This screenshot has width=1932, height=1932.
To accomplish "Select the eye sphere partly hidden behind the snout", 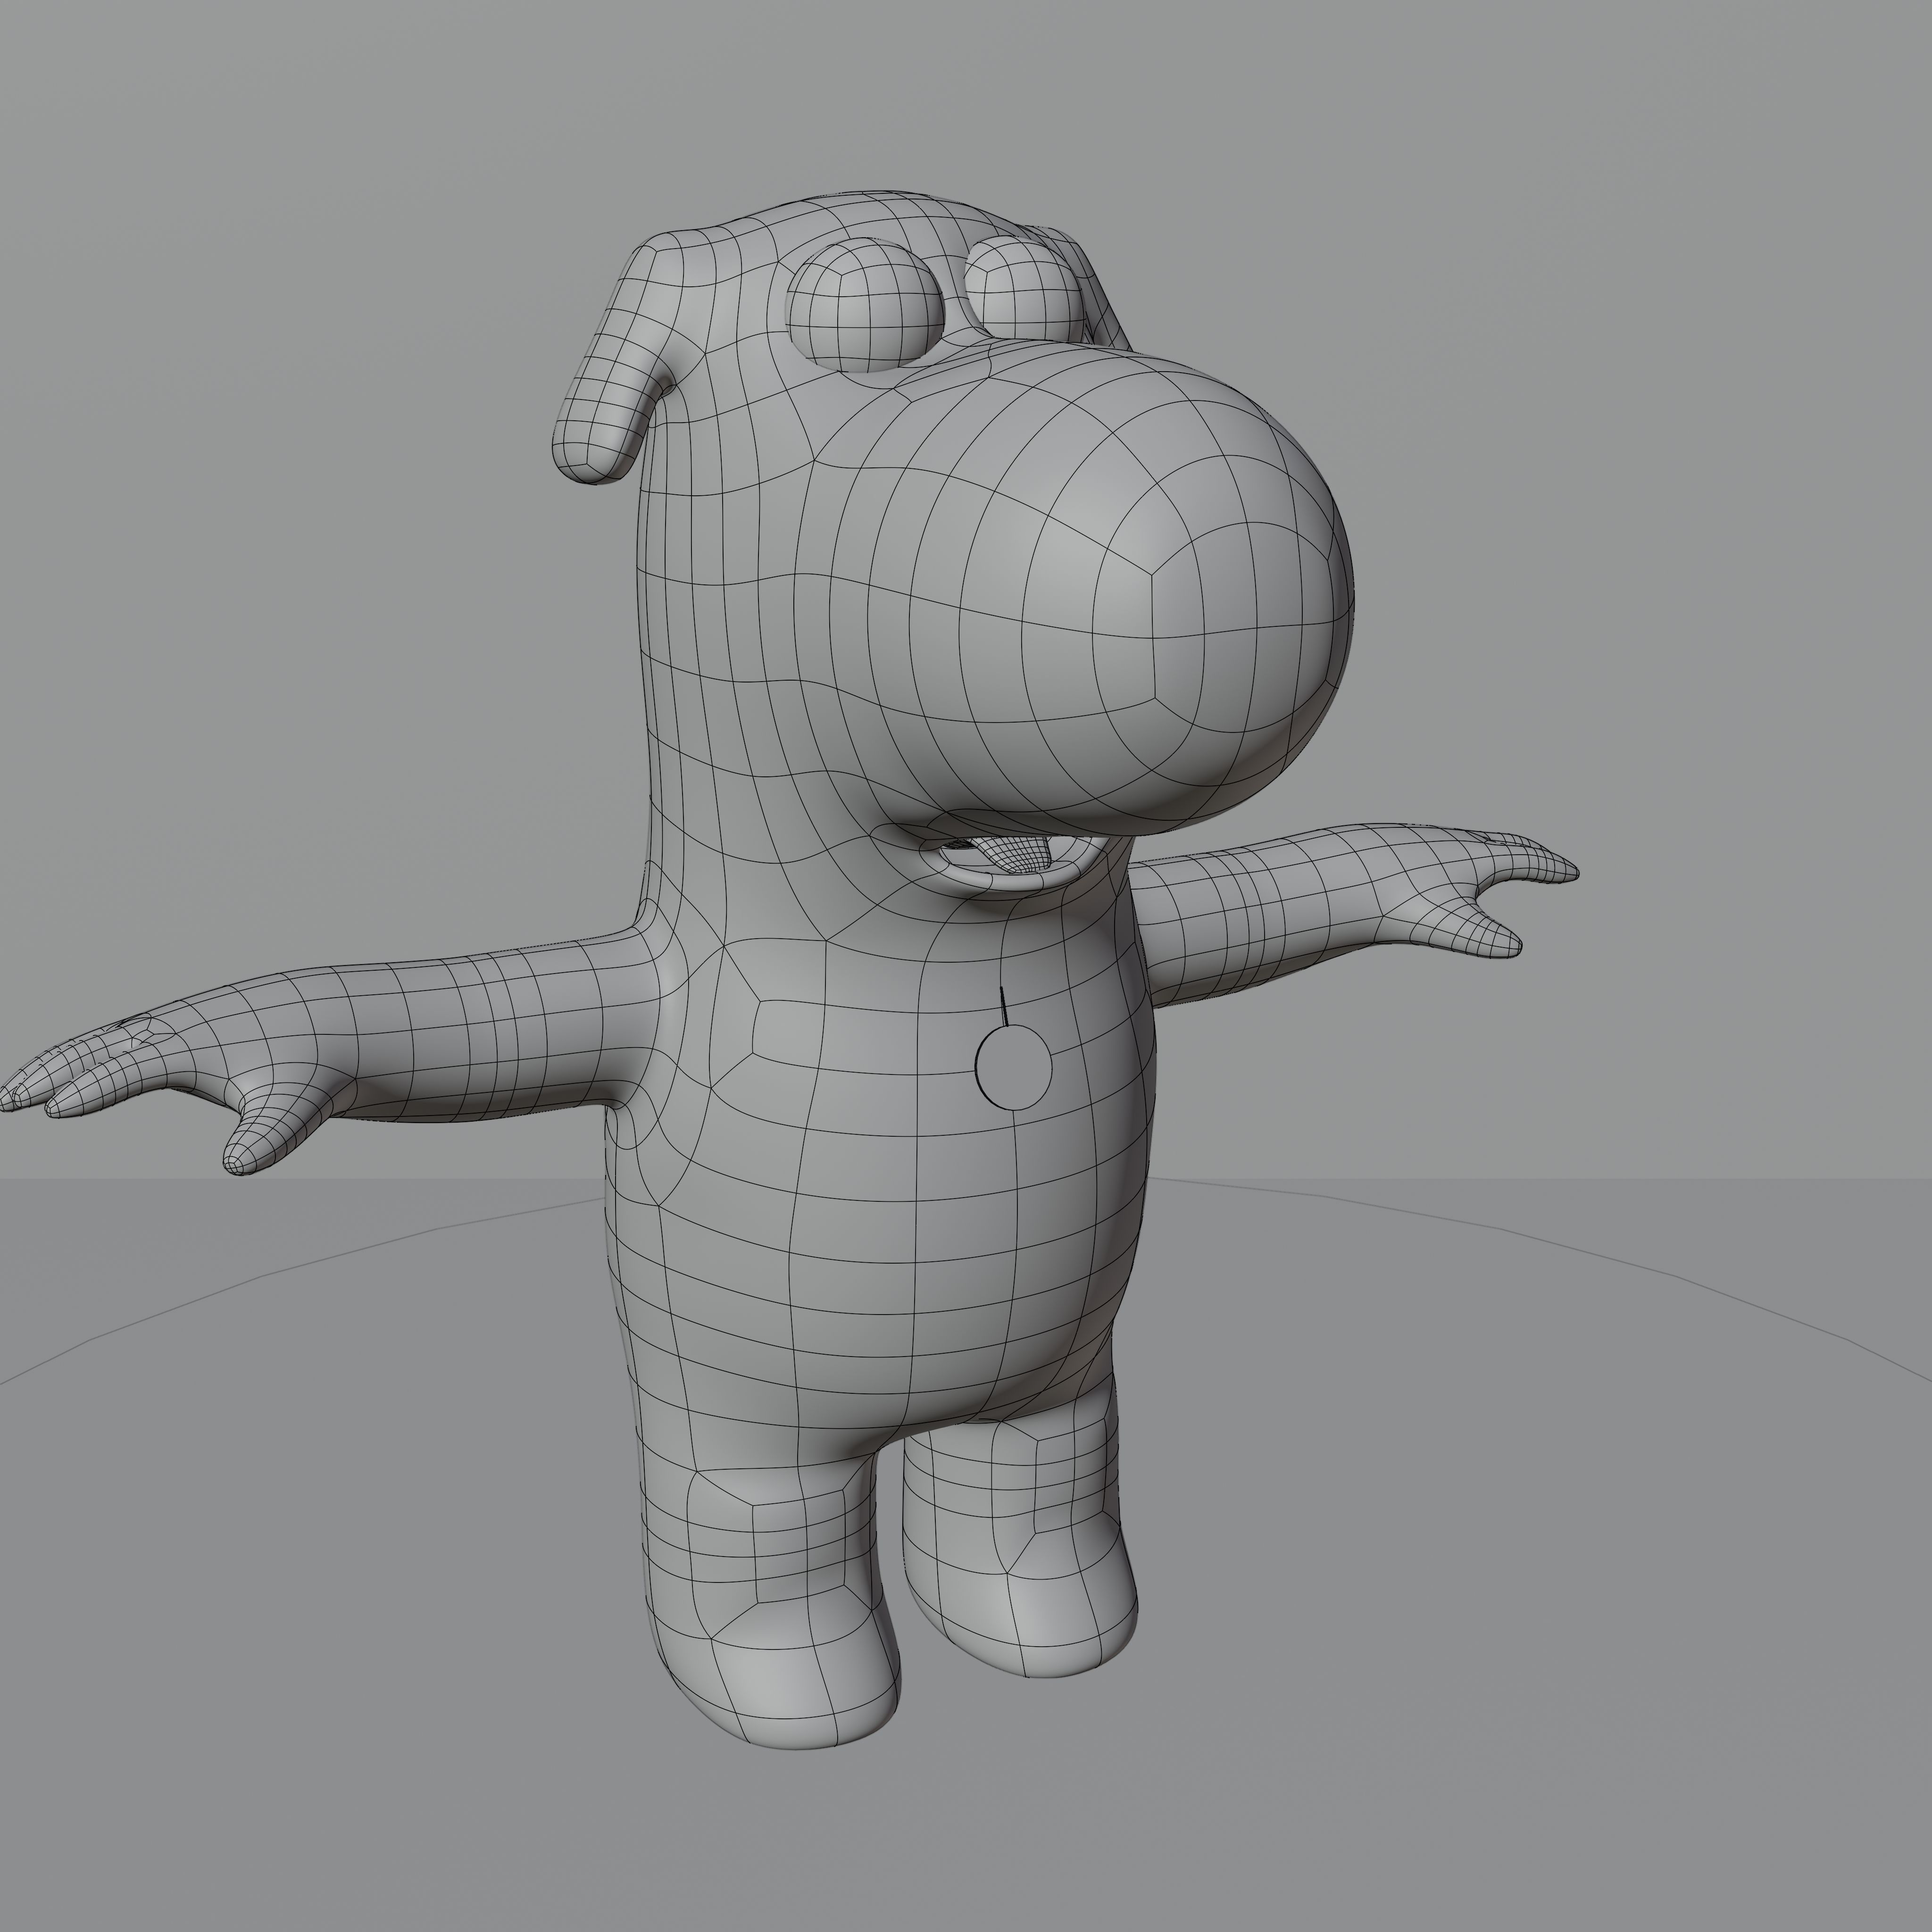I will pyautogui.click(x=1025, y=290).
